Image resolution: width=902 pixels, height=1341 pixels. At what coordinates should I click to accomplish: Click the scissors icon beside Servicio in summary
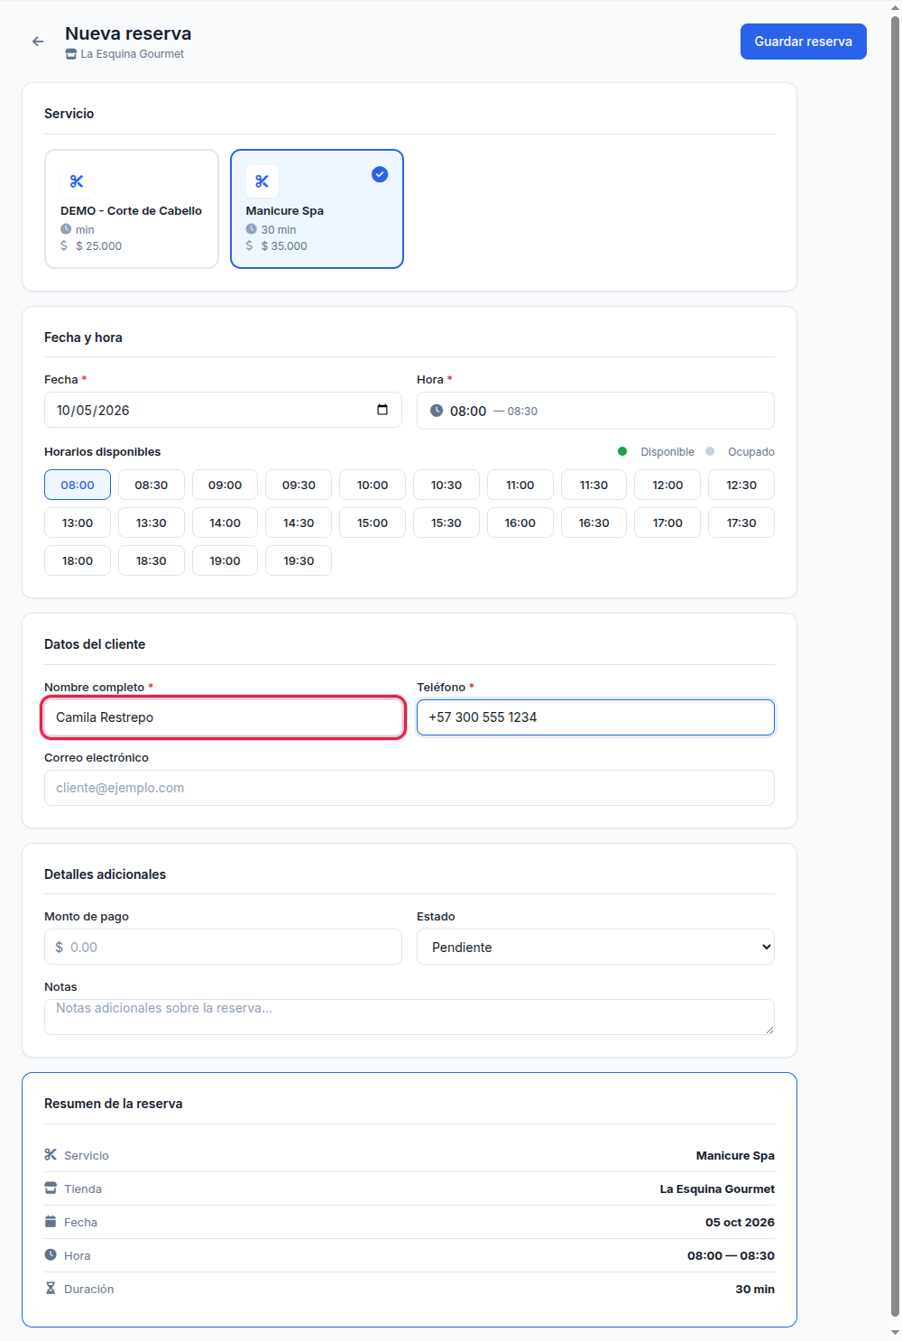51,1154
